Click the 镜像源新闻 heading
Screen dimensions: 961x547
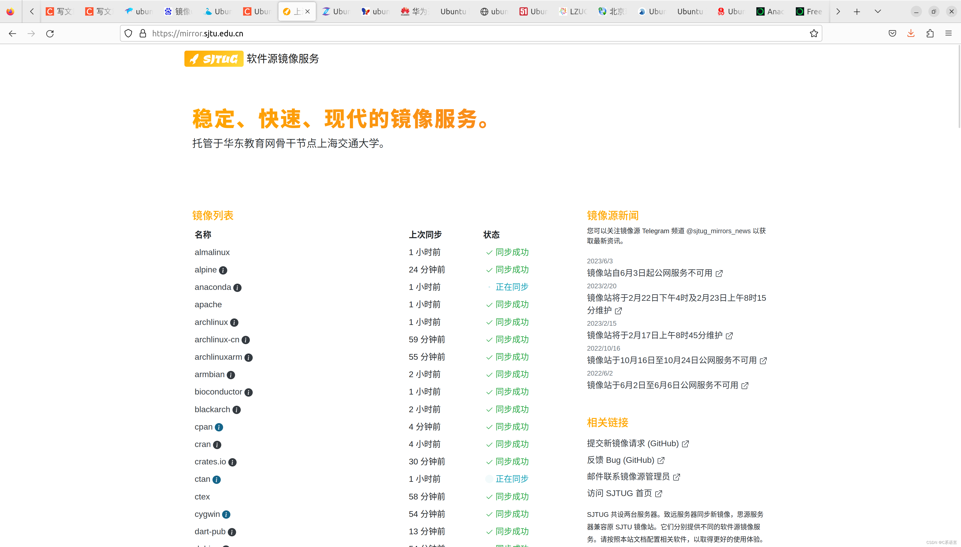click(x=613, y=216)
